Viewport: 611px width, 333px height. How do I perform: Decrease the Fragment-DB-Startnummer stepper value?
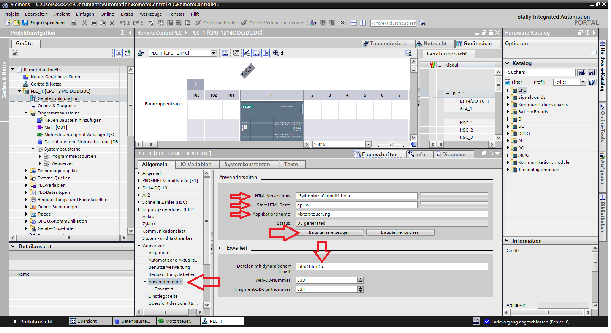coord(361,291)
